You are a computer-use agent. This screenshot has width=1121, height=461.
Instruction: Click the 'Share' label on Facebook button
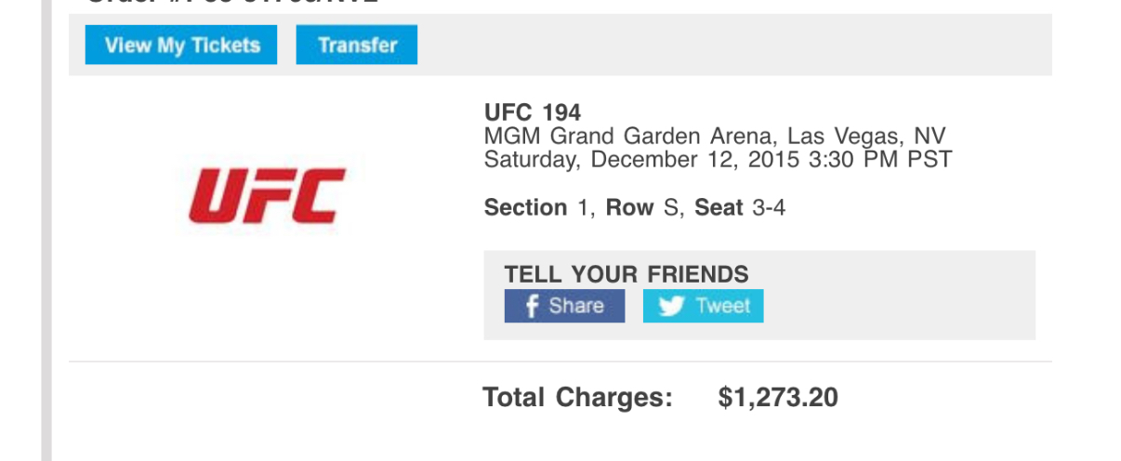(x=575, y=306)
